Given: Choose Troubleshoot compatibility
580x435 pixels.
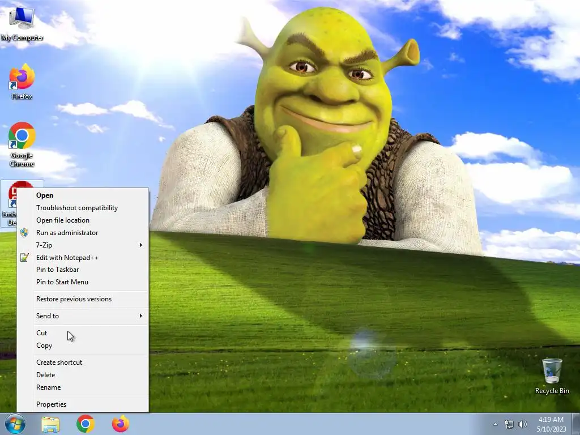Looking at the screenshot, I should (x=83, y=208).
